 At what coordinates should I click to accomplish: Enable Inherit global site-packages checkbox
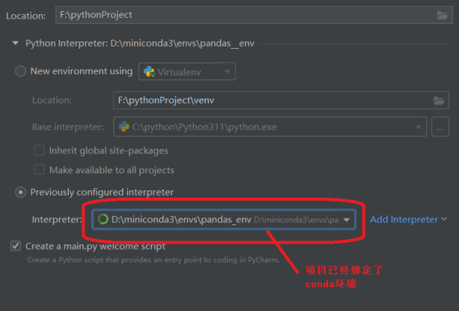point(39,150)
